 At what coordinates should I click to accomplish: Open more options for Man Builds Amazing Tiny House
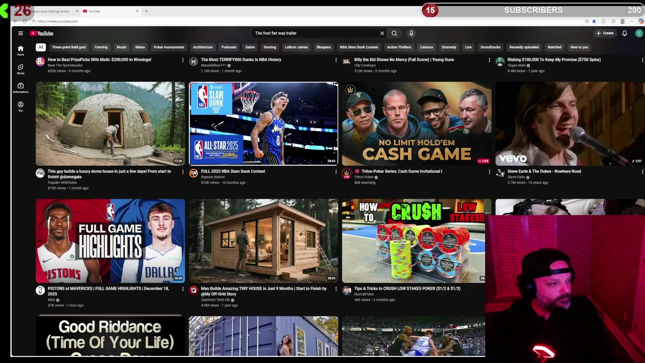point(336,289)
